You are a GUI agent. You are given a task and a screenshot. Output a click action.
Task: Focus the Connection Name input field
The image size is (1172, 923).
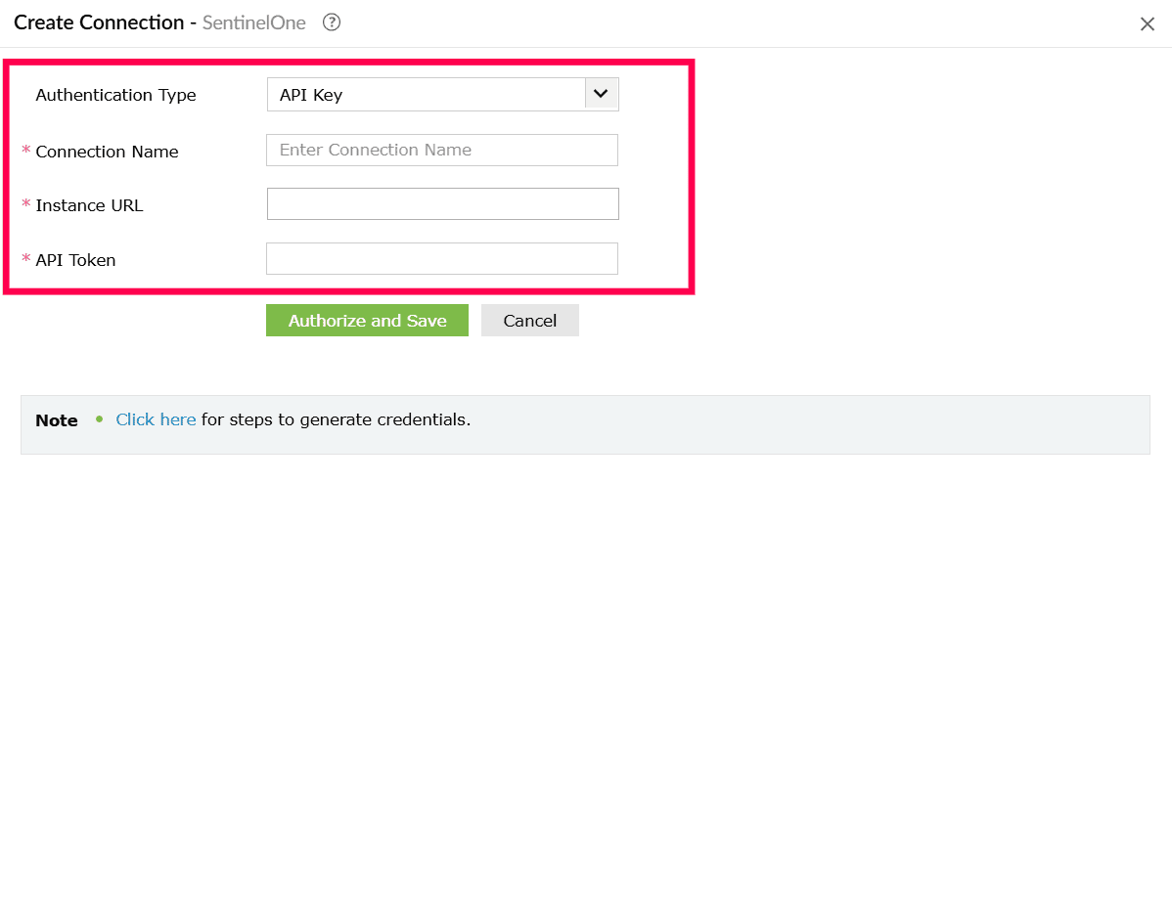point(442,151)
